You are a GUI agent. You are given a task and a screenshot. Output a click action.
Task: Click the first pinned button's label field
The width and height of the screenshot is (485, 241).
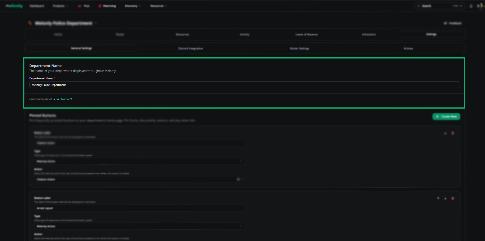pos(139,143)
